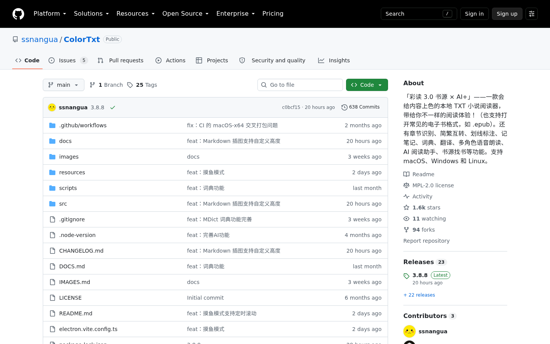
Task: Focus the Go to file input
Action: [x=300, y=85]
